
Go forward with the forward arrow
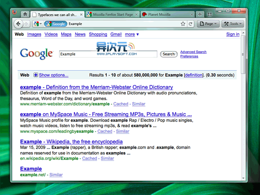(x=26, y=24)
